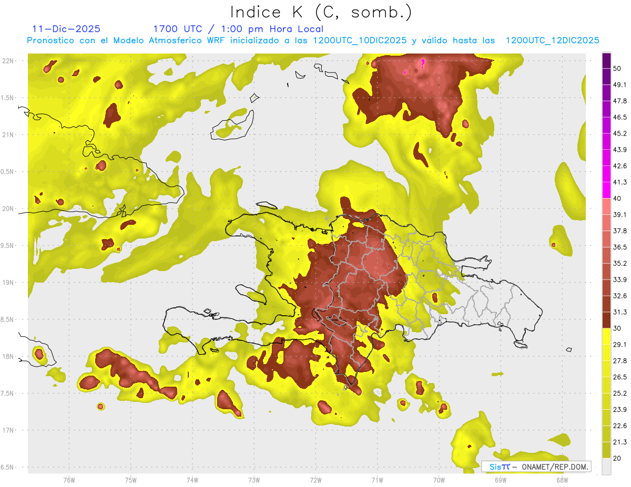Image resolution: width=631 pixels, height=487 pixels.
Task: Click the '69W' longitude axis label
Action: click(501, 480)
